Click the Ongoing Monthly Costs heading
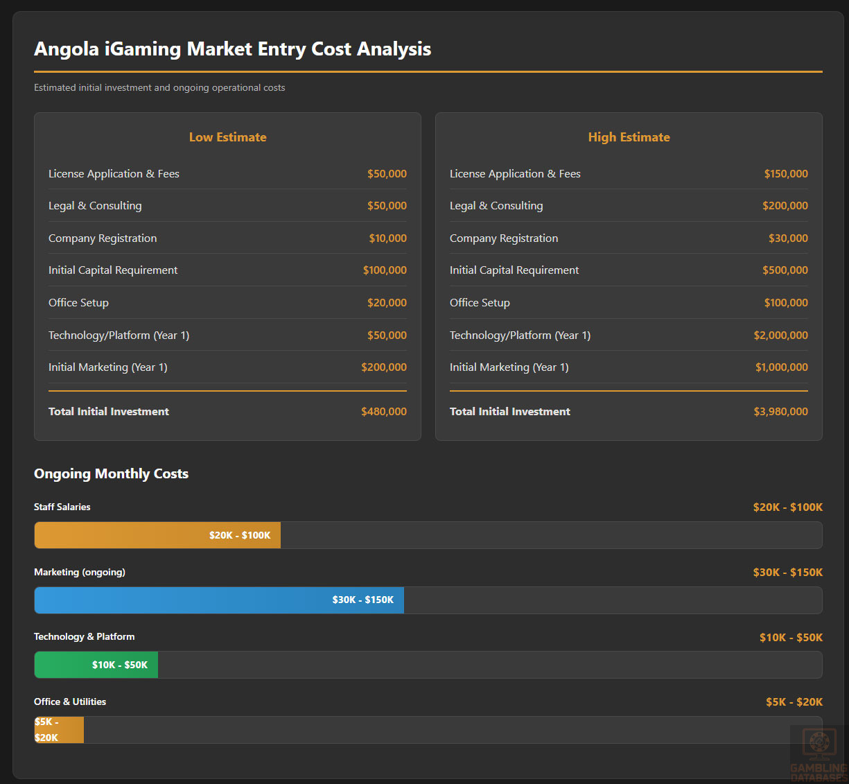Image resolution: width=849 pixels, height=784 pixels. (x=111, y=474)
